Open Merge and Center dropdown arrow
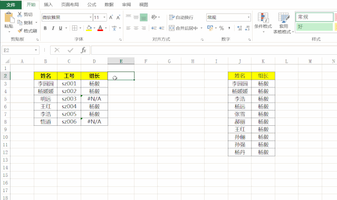Viewport: 337px width, 200px height. click(x=201, y=28)
